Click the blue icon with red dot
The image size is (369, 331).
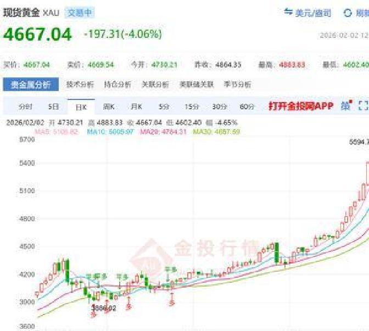(346, 105)
